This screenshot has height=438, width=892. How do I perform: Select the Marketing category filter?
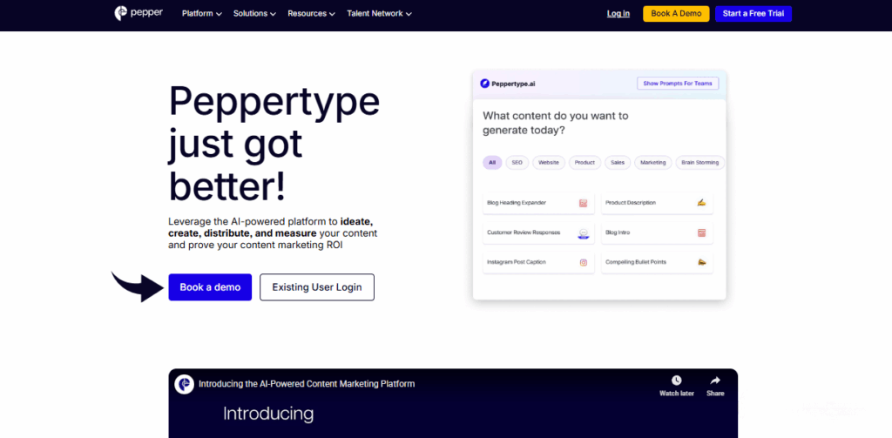point(653,163)
